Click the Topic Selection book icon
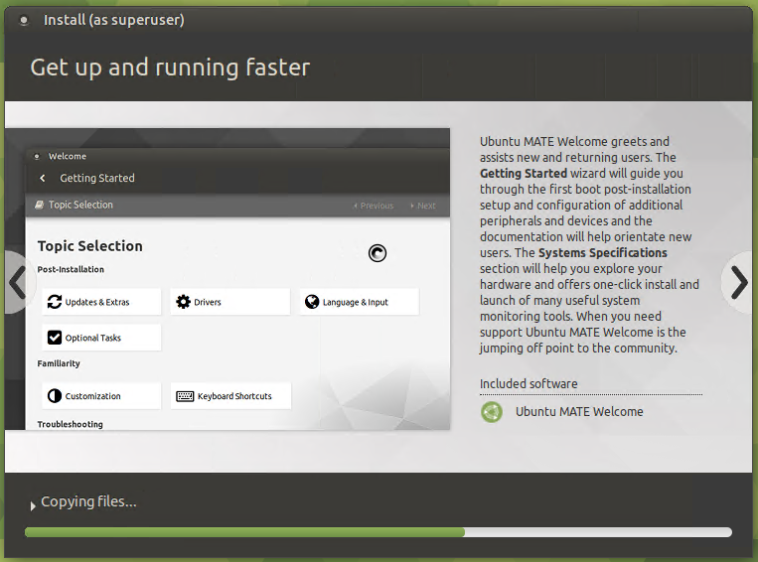758x562 pixels. (39, 205)
